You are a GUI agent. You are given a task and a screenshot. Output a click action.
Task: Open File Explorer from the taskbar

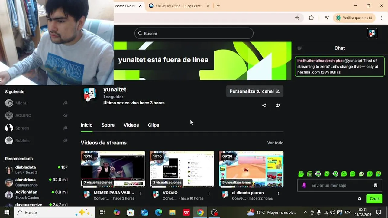tap(172, 213)
